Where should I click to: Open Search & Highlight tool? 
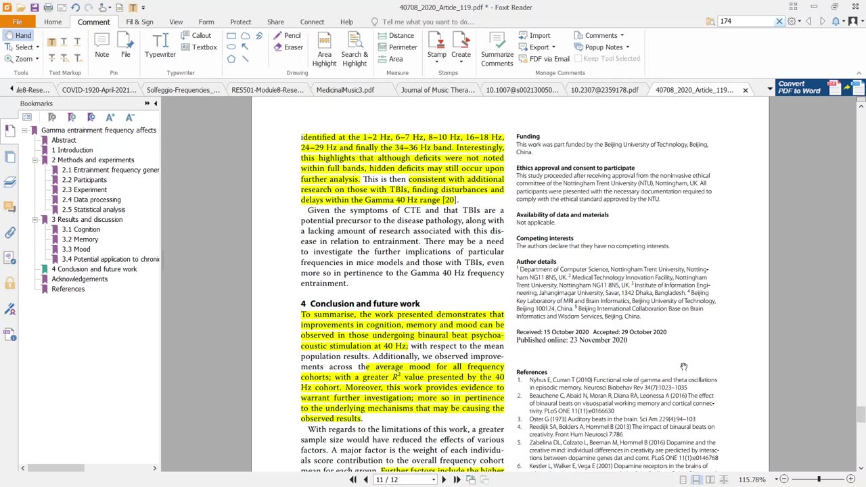(x=355, y=49)
